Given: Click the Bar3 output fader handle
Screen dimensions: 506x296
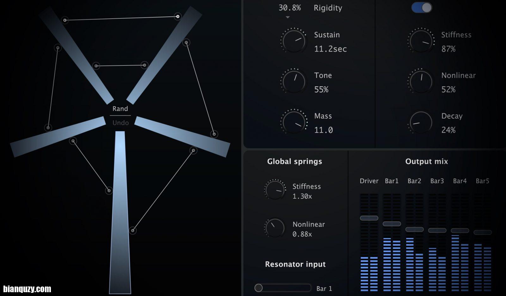Looking at the screenshot, I should click(x=437, y=230).
